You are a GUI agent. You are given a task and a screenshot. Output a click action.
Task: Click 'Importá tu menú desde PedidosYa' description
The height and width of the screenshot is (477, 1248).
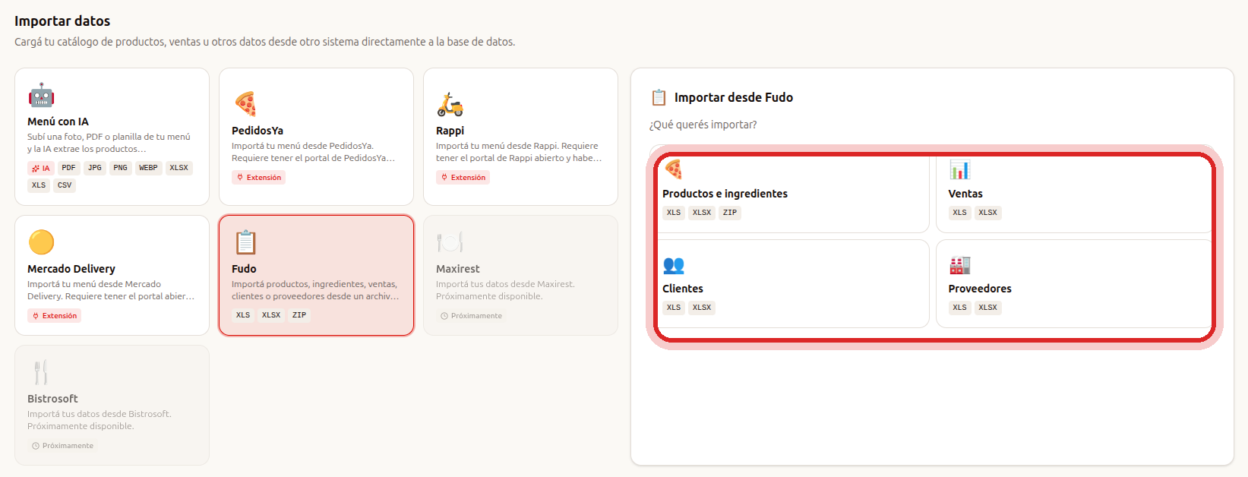pos(314,152)
